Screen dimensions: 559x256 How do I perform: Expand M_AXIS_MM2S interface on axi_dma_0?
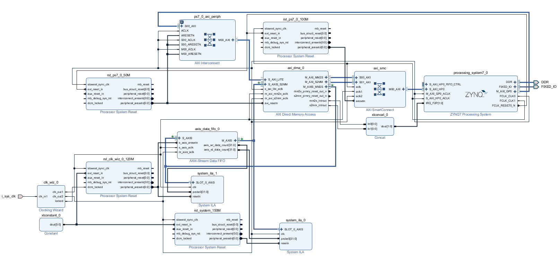tap(326, 87)
